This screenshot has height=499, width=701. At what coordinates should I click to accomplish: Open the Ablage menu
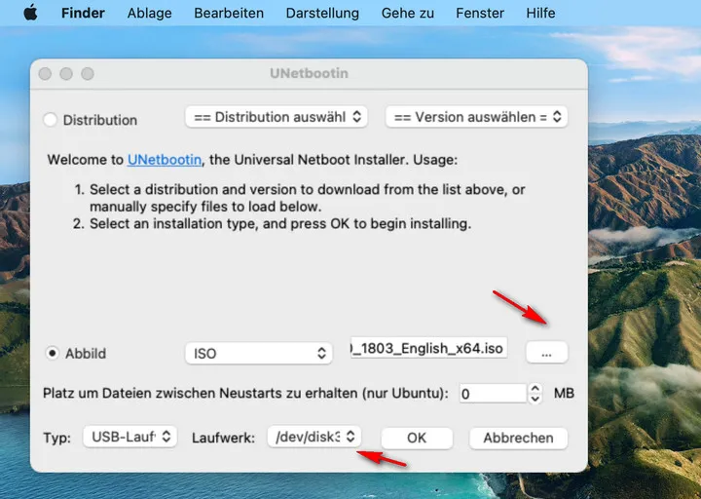(x=149, y=13)
